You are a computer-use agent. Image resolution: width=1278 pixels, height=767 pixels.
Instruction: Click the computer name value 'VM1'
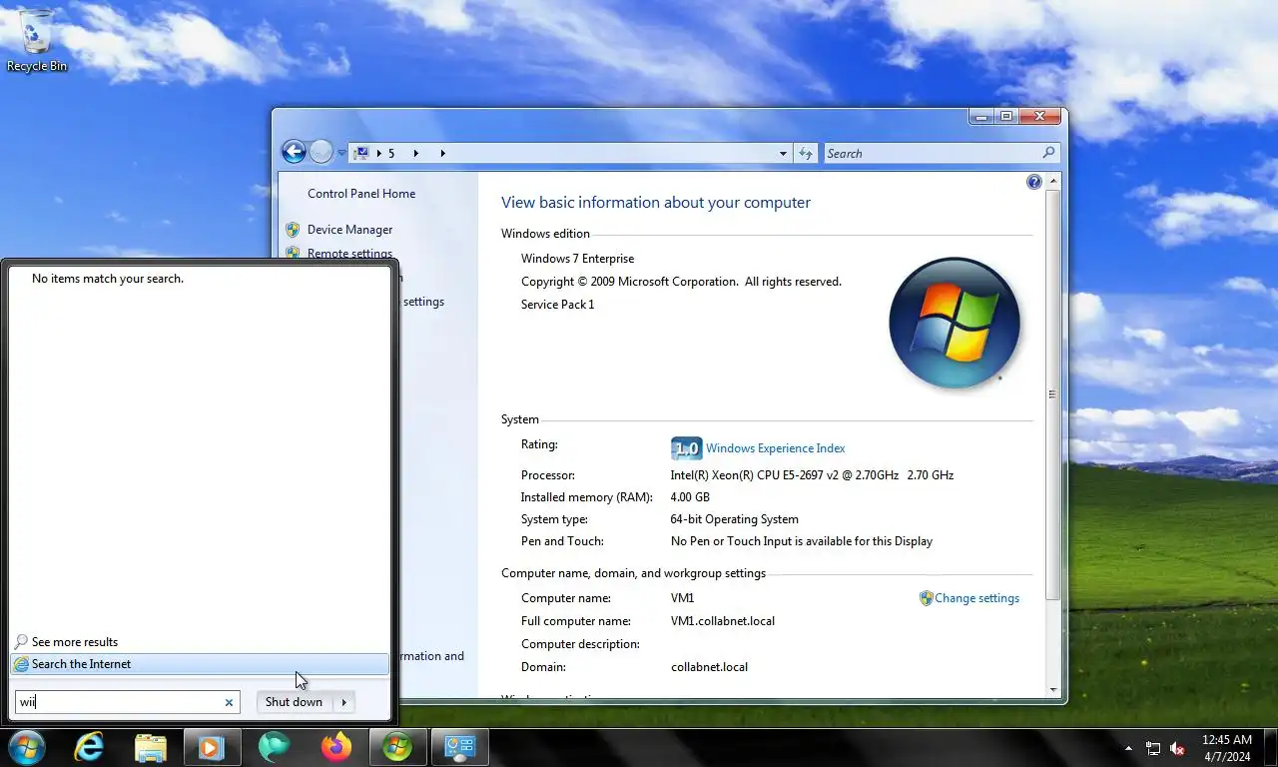click(x=682, y=598)
